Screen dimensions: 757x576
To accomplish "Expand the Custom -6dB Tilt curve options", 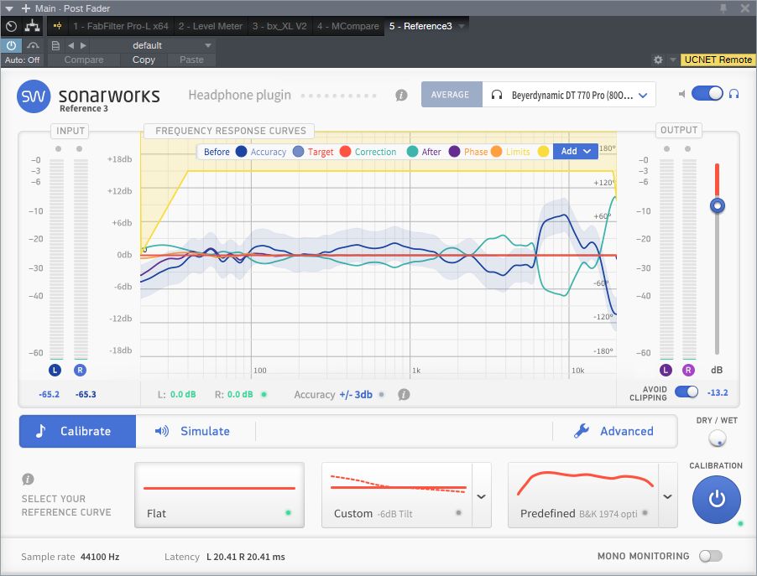I will (482, 496).
